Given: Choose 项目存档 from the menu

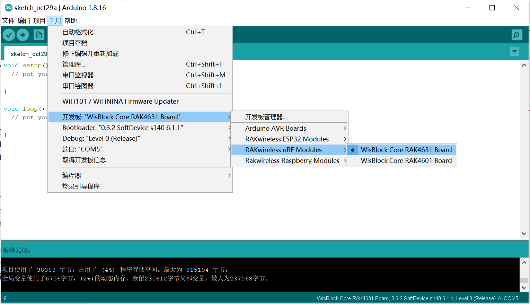Looking at the screenshot, I should pyautogui.click(x=140, y=43).
